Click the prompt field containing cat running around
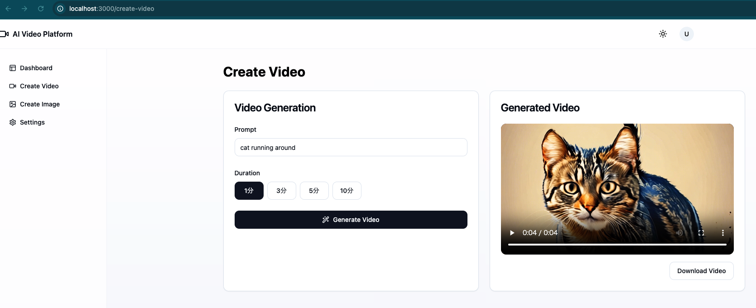Screen dimensions: 756x308 click(x=351, y=147)
